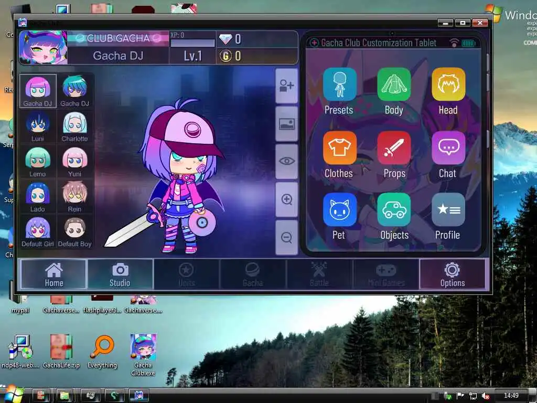The width and height of the screenshot is (537, 403).
Task: Click the Lv.1 level indicator
Action: point(193,56)
